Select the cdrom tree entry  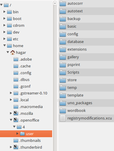[19, 25]
